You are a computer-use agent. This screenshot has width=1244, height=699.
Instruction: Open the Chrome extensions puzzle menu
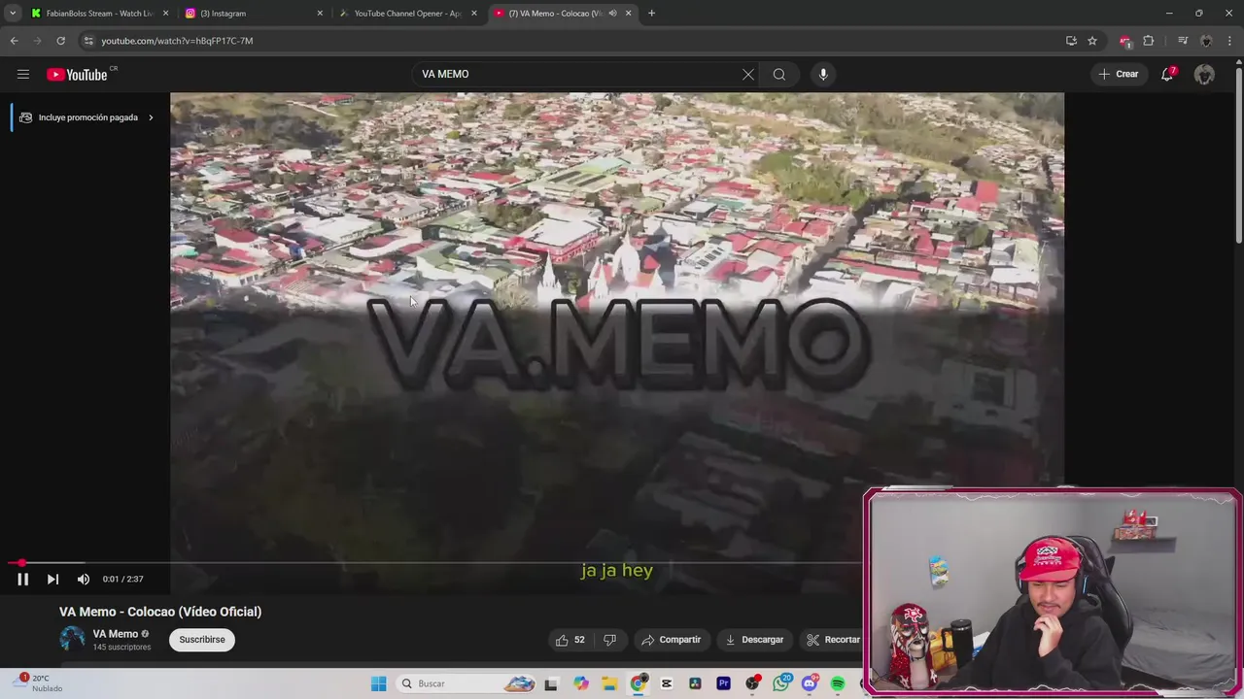1149,41
